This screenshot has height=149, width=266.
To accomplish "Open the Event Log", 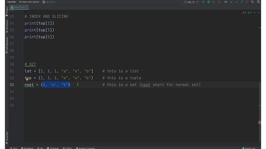I will [x=249, y=148].
